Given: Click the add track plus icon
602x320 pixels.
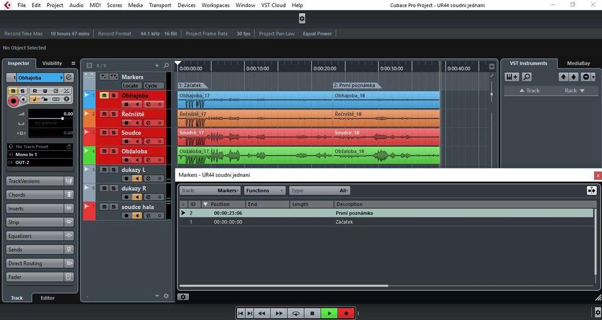Looking at the screenshot, I should click(x=156, y=66).
